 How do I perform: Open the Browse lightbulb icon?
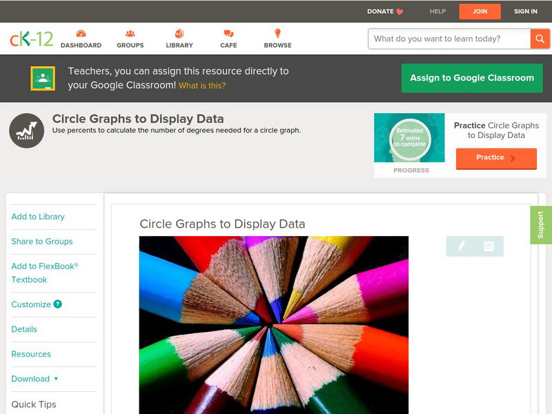(277, 33)
